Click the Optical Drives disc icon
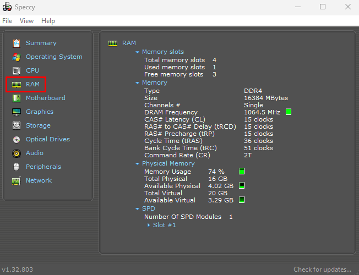The image size is (359, 275). point(17,139)
